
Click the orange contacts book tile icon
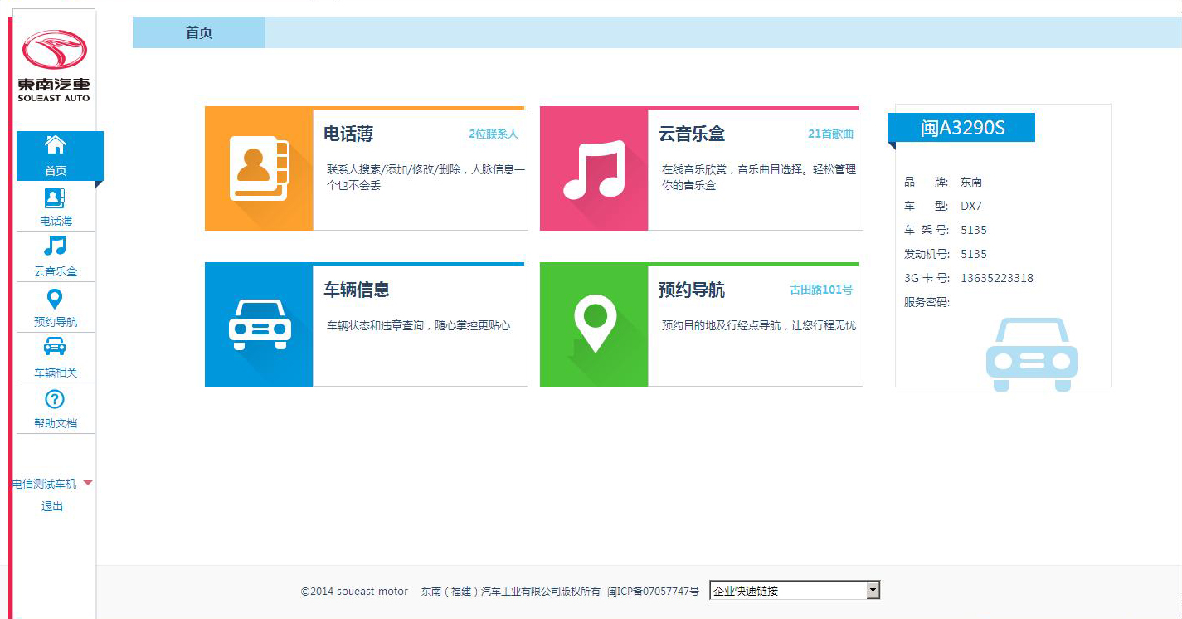click(259, 168)
